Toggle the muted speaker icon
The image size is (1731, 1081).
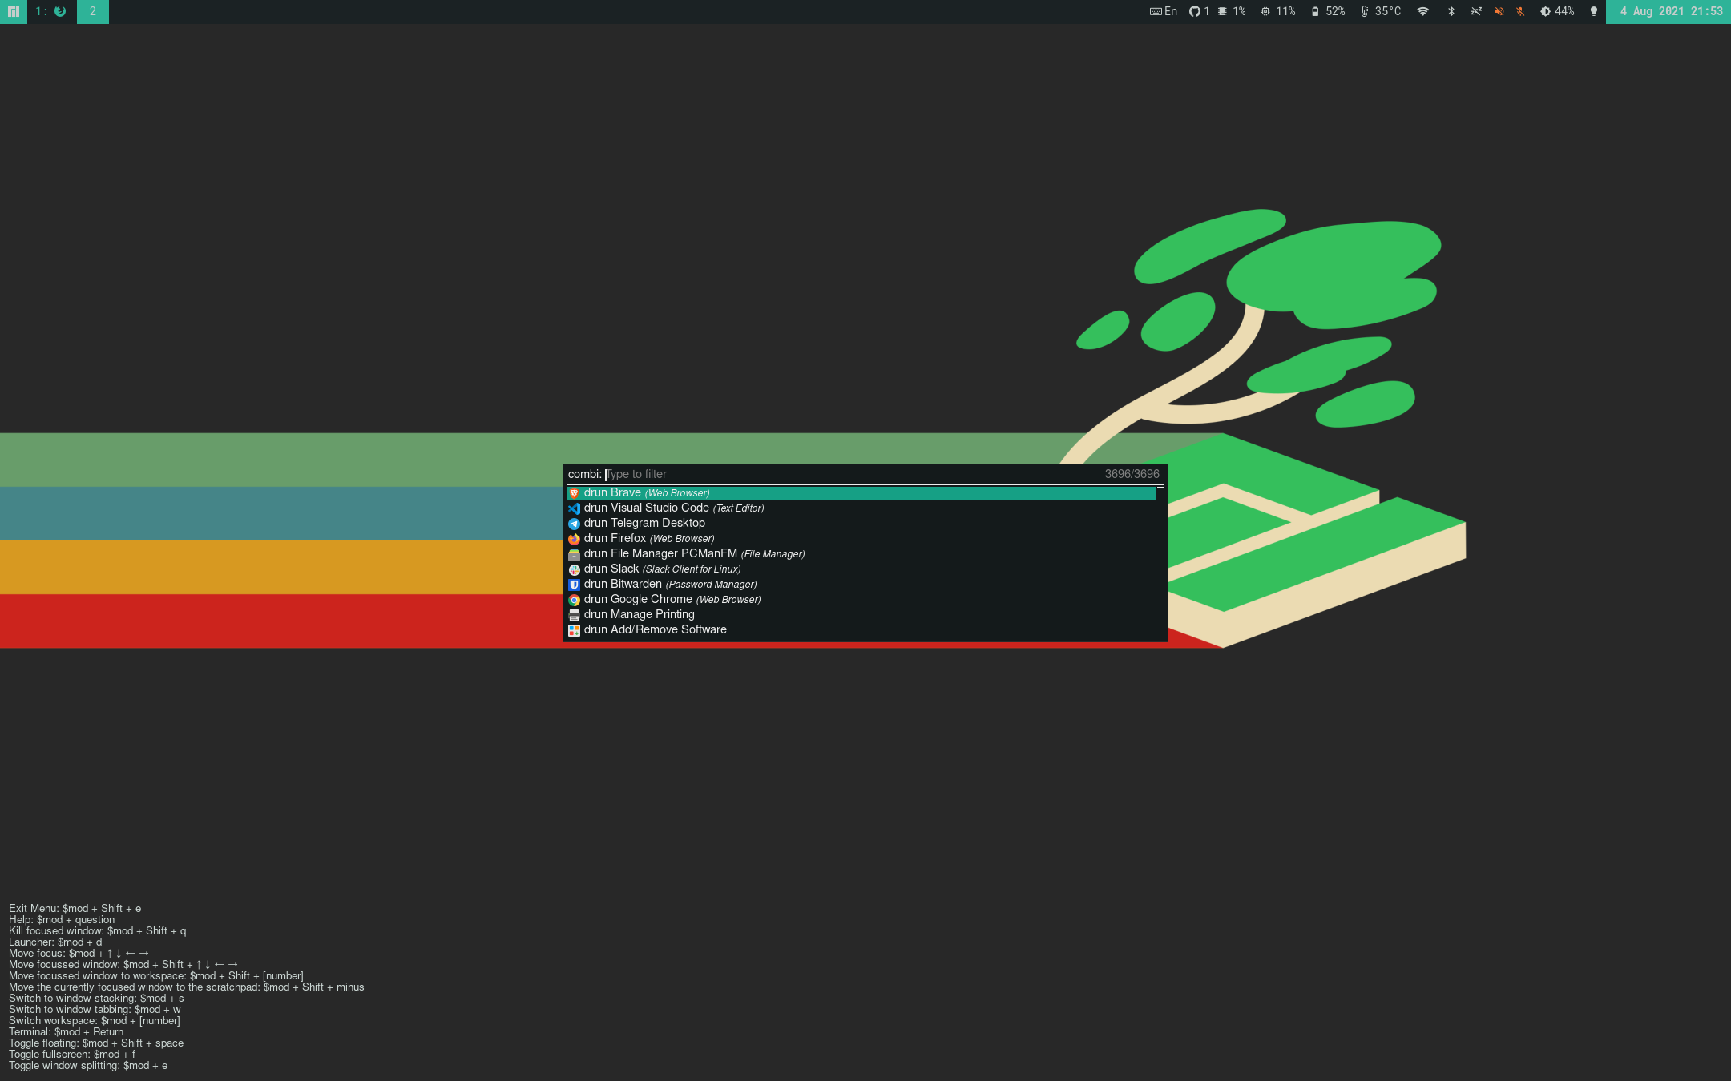point(1499,11)
